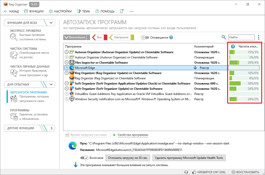Click the magnifier search icon

point(223,37)
